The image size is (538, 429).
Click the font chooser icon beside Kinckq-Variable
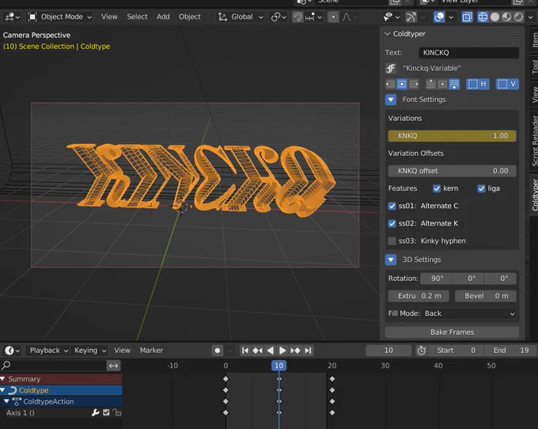coord(391,68)
